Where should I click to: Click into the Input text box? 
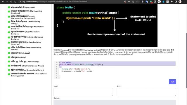[x=83, y=92]
